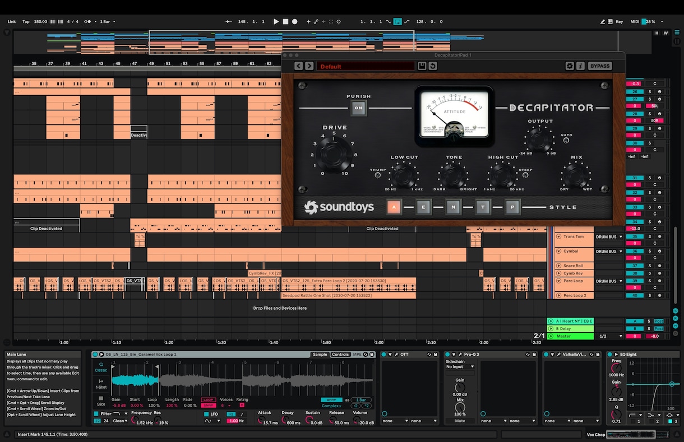
Task: Select style A in Decapitator
Action: click(x=394, y=207)
